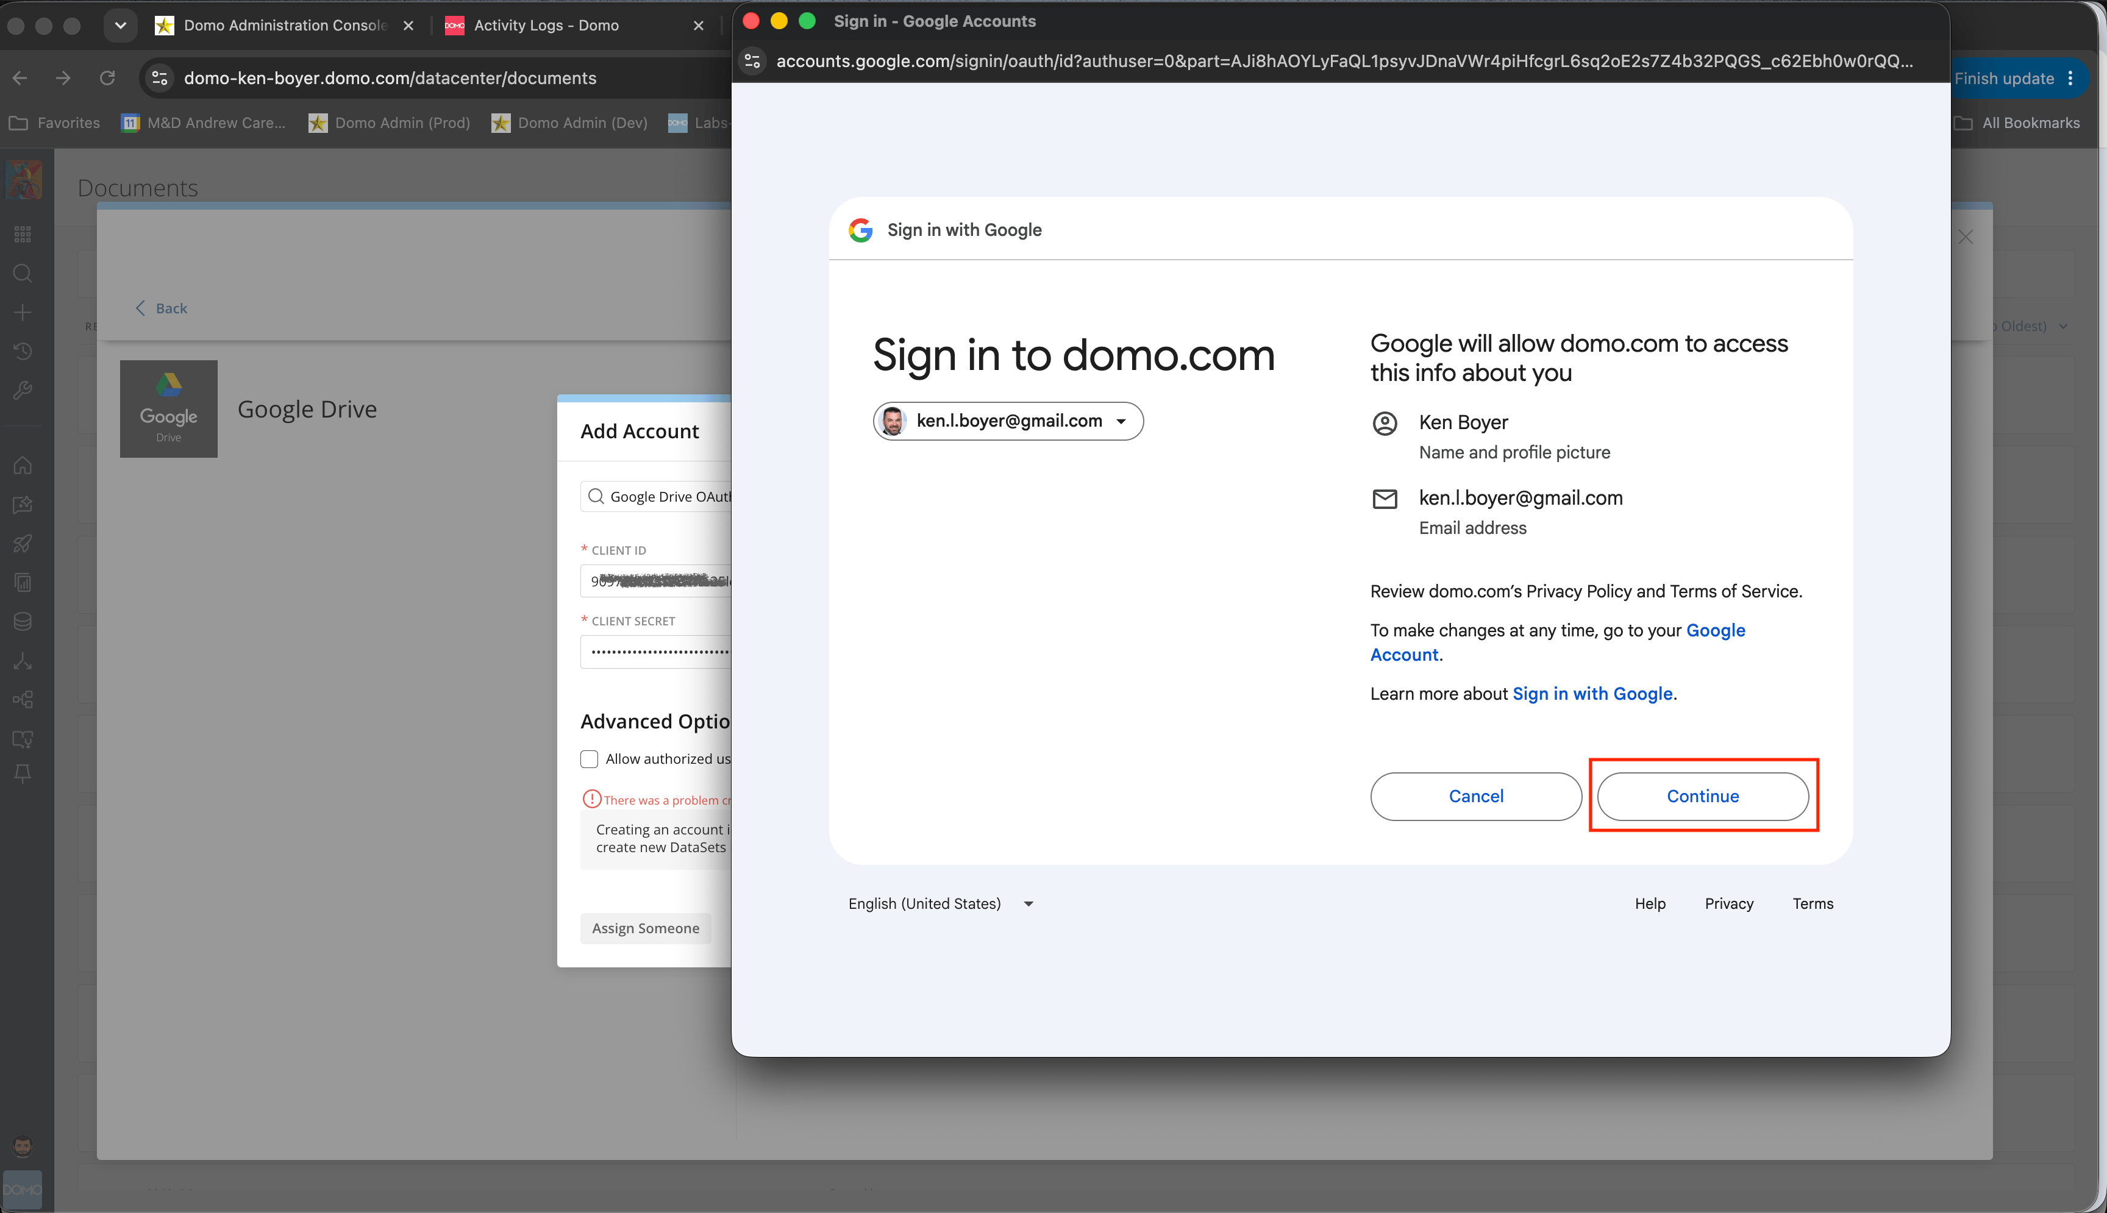Click the user avatar at sidebar bottom

(23, 1145)
